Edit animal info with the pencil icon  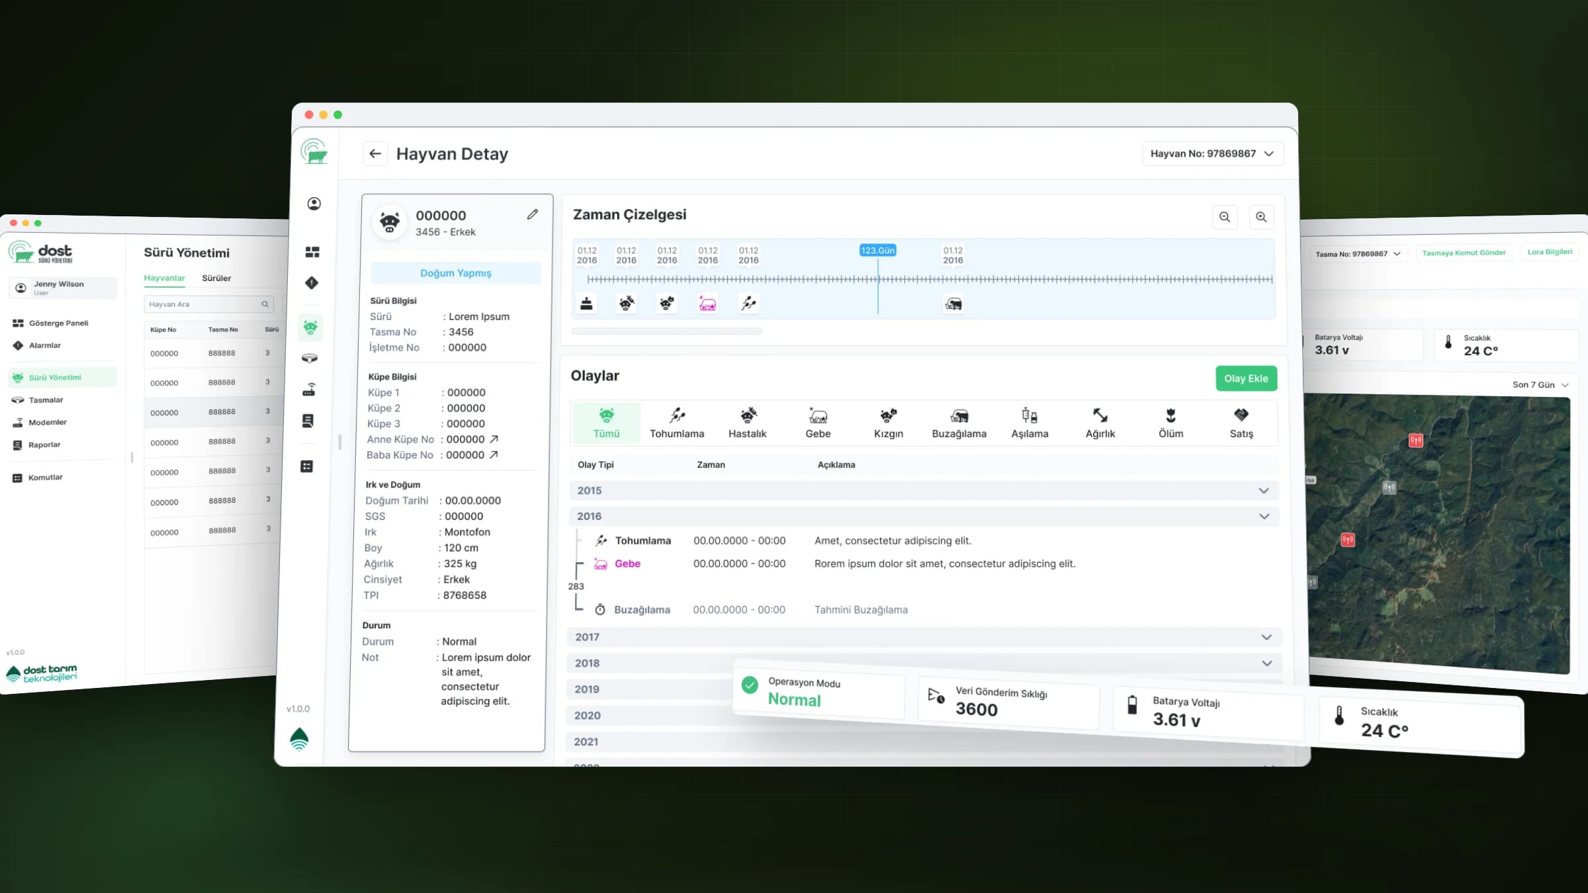click(x=533, y=214)
